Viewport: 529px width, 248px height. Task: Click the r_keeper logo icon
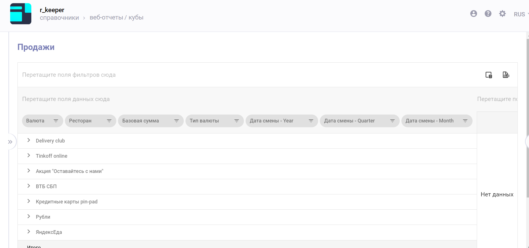pyautogui.click(x=21, y=14)
